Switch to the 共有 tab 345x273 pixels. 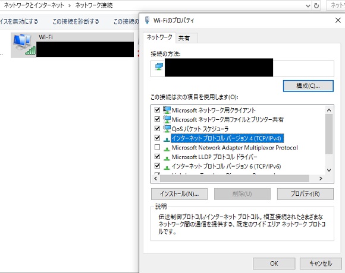pos(184,38)
